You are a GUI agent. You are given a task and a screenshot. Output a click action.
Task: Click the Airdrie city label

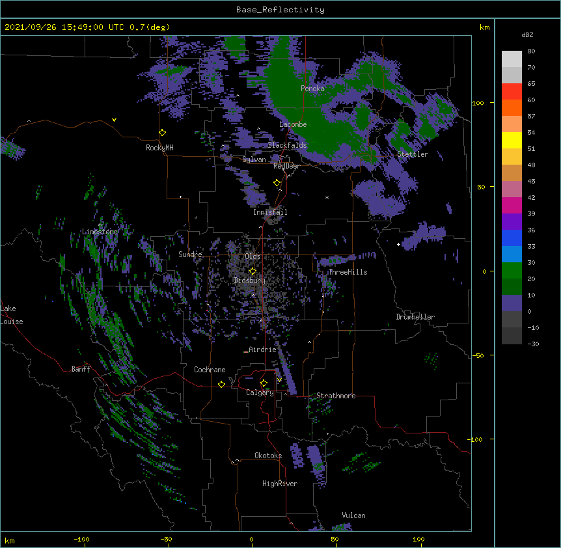coord(262,349)
